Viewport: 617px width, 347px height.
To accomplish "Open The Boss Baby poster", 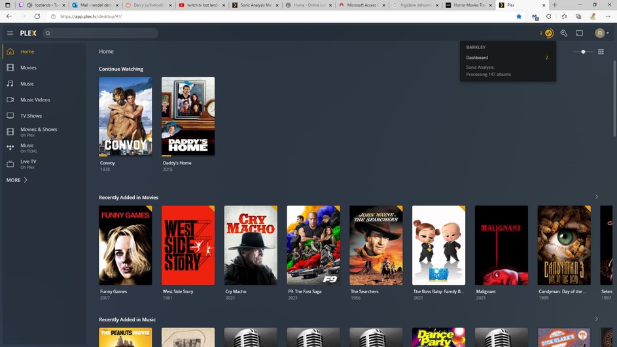I will point(439,246).
